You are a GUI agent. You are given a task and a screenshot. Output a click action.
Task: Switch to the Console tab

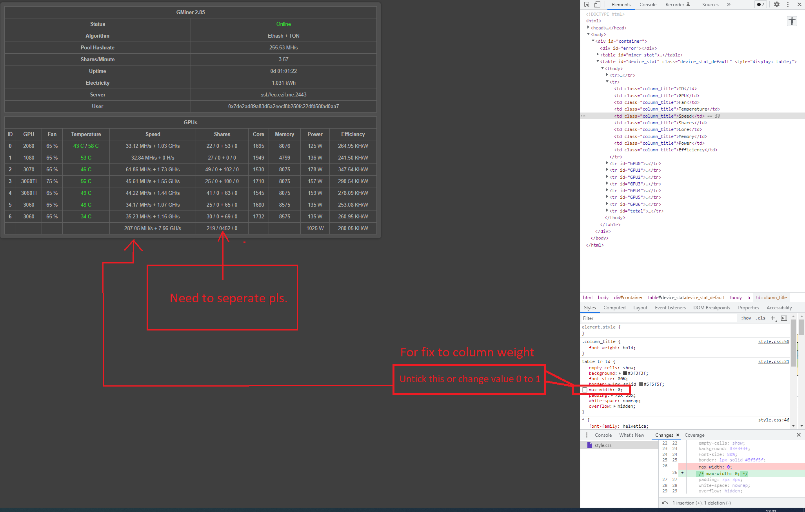[648, 4]
